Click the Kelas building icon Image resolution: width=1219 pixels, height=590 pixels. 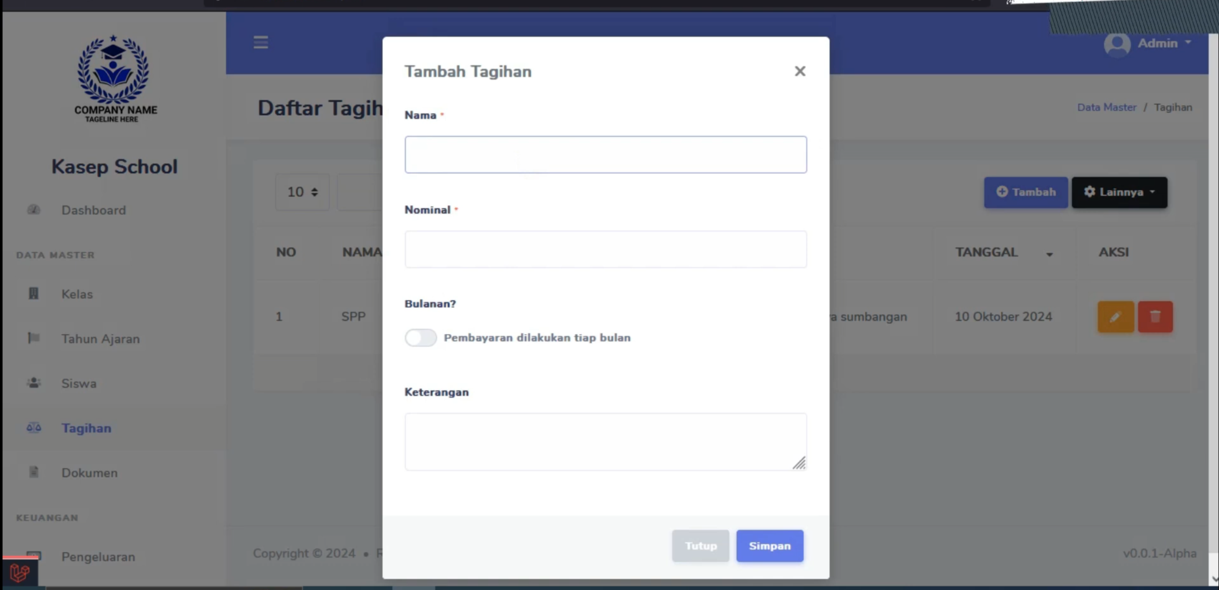tap(33, 293)
